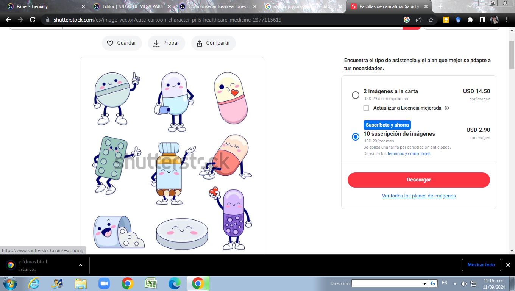515x291 pixels.
Task: Click the Probar download icon button
Action: [166, 43]
